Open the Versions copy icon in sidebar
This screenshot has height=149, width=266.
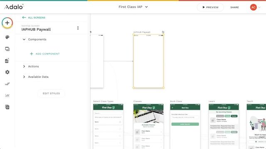coord(7,107)
